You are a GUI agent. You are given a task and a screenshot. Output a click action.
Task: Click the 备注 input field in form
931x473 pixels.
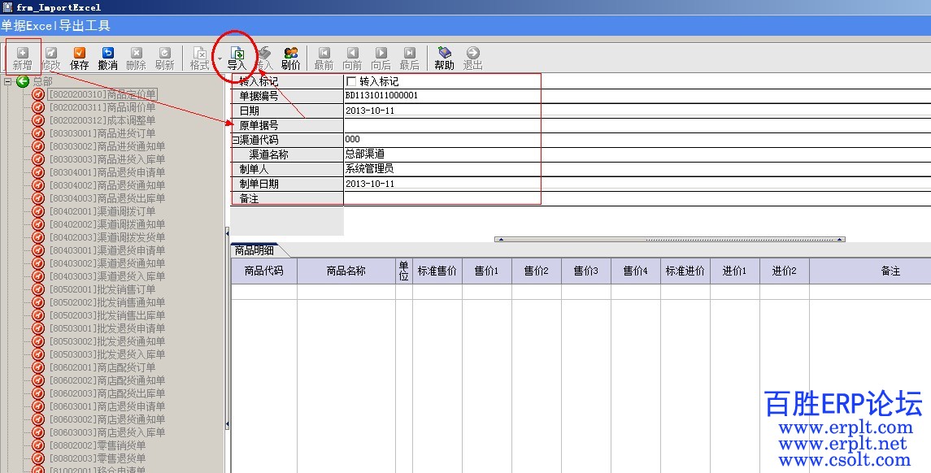pos(442,198)
